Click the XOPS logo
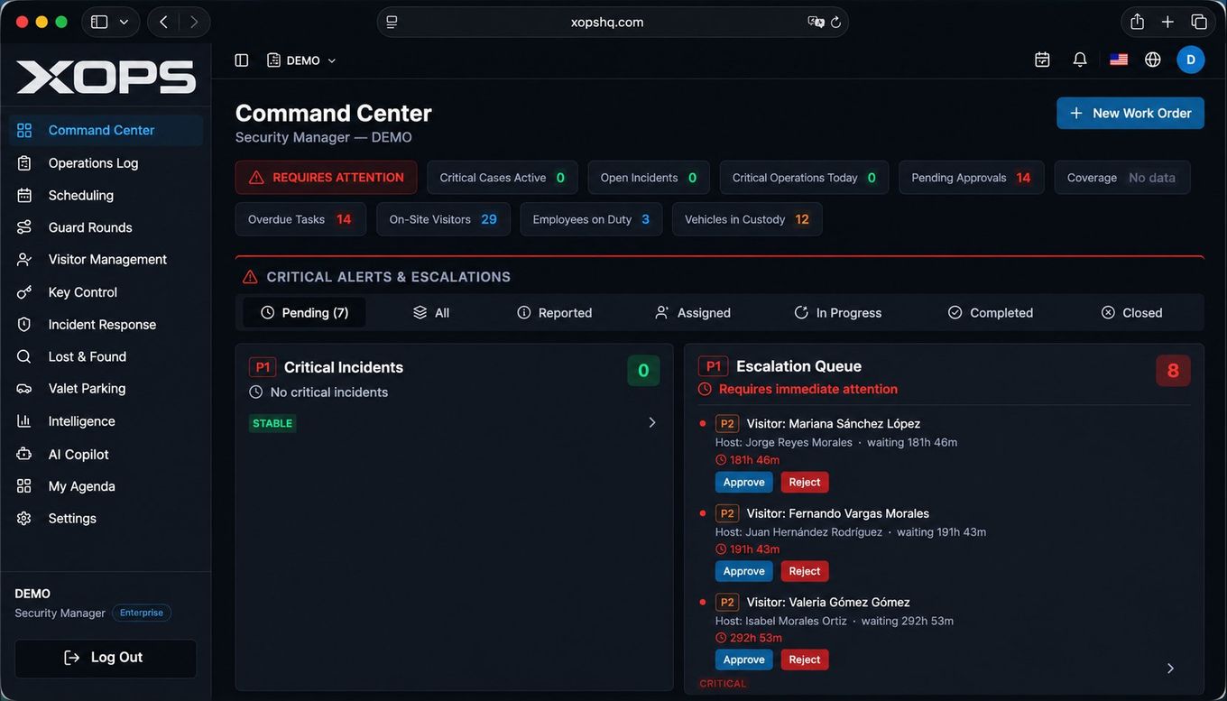The width and height of the screenshot is (1227, 701). click(106, 78)
